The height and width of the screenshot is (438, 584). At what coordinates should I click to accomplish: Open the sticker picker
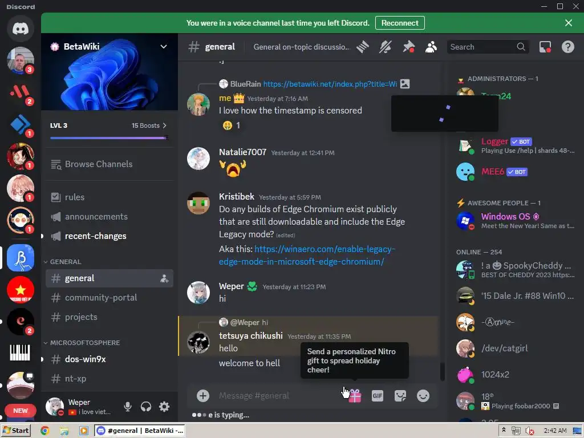[400, 396]
